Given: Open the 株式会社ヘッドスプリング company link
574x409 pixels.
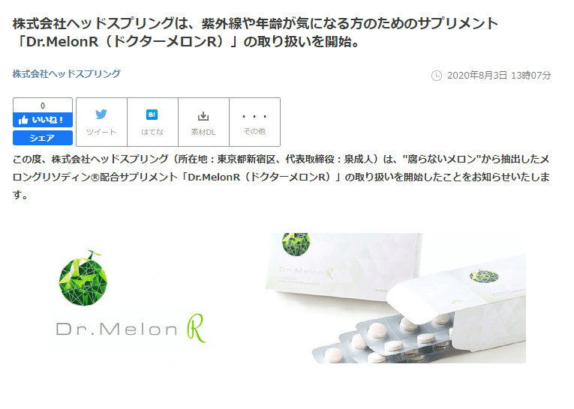Looking at the screenshot, I should coord(66,74).
